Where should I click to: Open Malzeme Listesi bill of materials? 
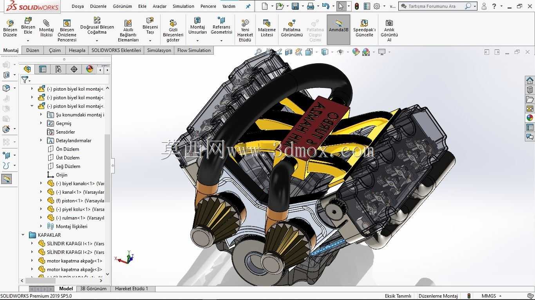point(267,29)
